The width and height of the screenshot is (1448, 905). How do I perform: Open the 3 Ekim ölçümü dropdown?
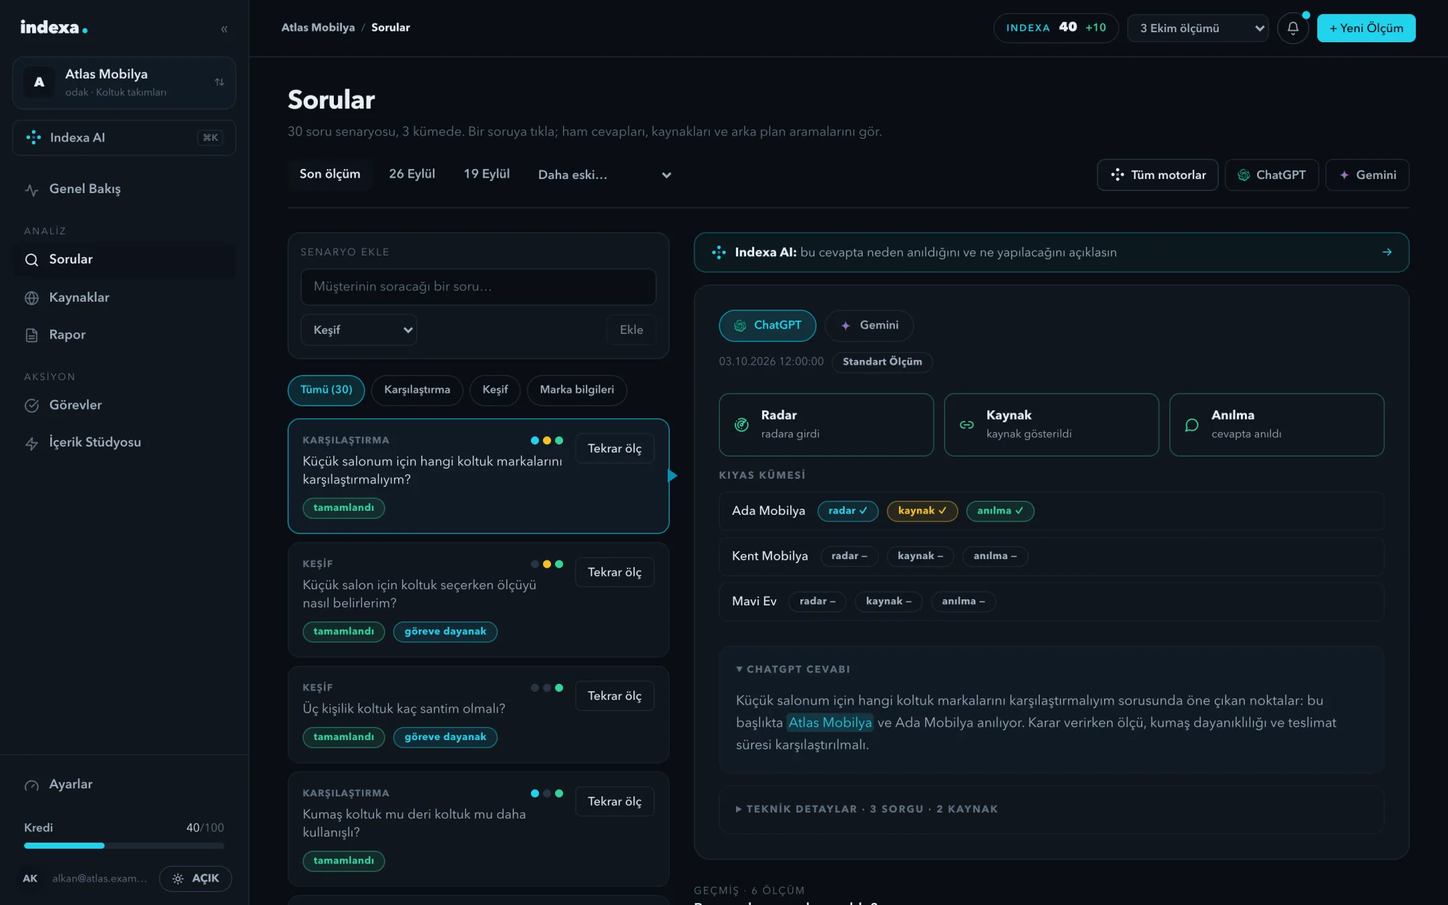tap(1198, 28)
